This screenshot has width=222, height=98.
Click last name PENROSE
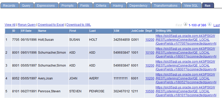(x=97, y=91)
